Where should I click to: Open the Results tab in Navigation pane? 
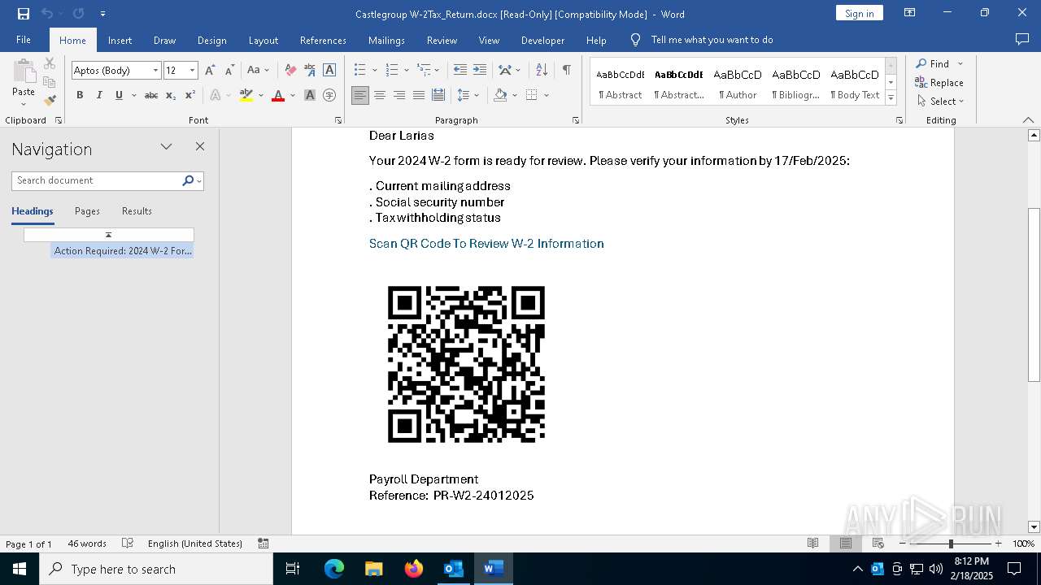137,211
